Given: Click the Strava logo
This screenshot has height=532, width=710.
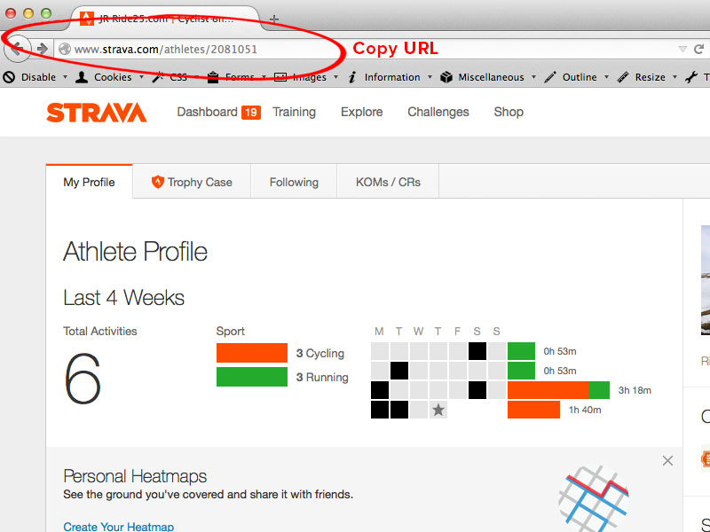Looking at the screenshot, I should point(97,113).
